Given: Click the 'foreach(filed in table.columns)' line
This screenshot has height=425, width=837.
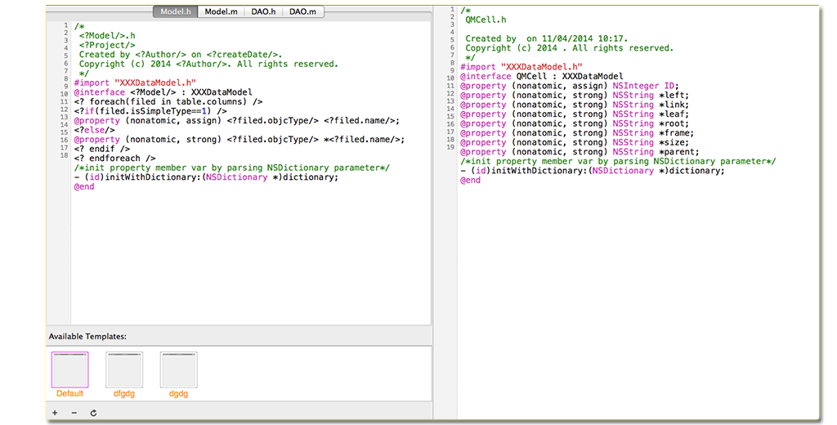Looking at the screenshot, I should tap(168, 101).
